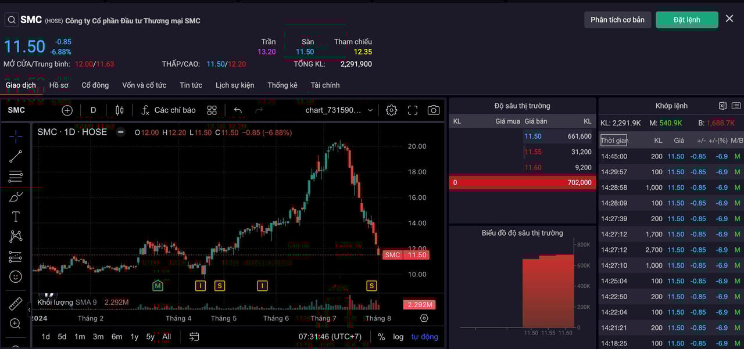This screenshot has height=349, width=744.
Task: Toggle tự động auto scale
Action: tap(425, 337)
